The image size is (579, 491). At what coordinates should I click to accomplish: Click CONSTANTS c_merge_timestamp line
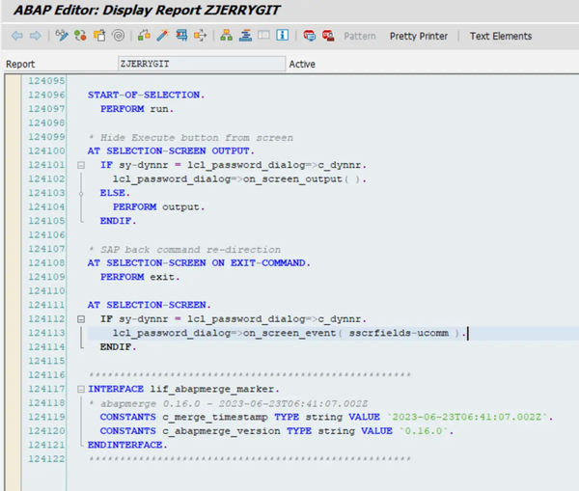click(x=326, y=417)
